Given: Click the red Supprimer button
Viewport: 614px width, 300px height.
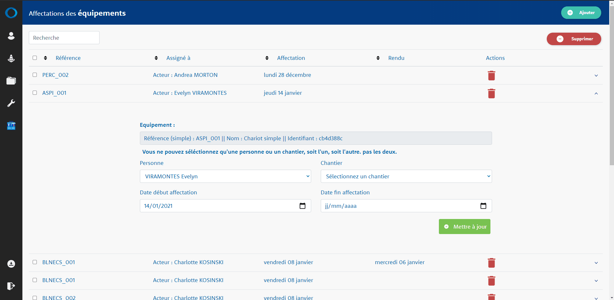Looking at the screenshot, I should tap(574, 39).
